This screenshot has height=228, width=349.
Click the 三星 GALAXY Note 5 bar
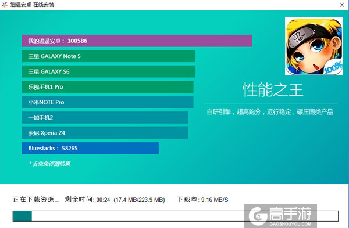(x=108, y=56)
